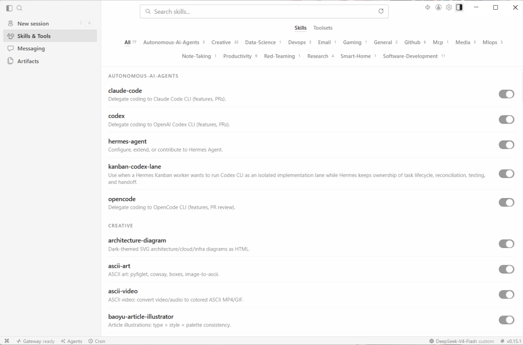Click the speech bubble Messaging icon

click(11, 48)
